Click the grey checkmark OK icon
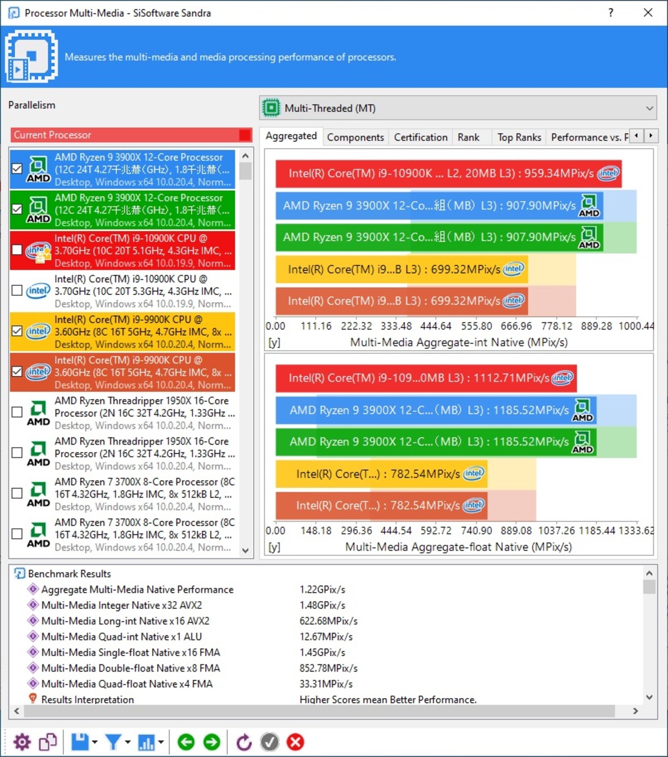This screenshot has width=668, height=757. 269,742
